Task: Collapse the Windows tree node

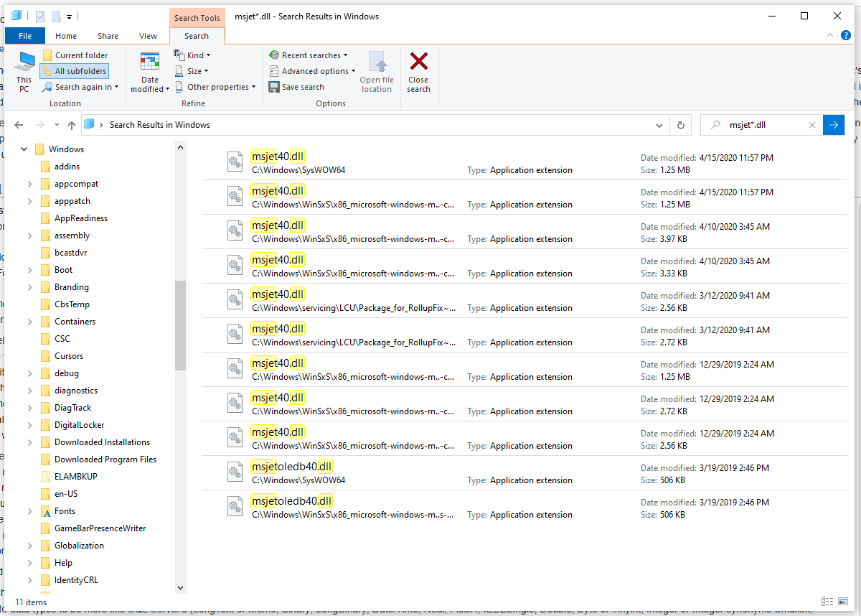Action: (x=24, y=149)
